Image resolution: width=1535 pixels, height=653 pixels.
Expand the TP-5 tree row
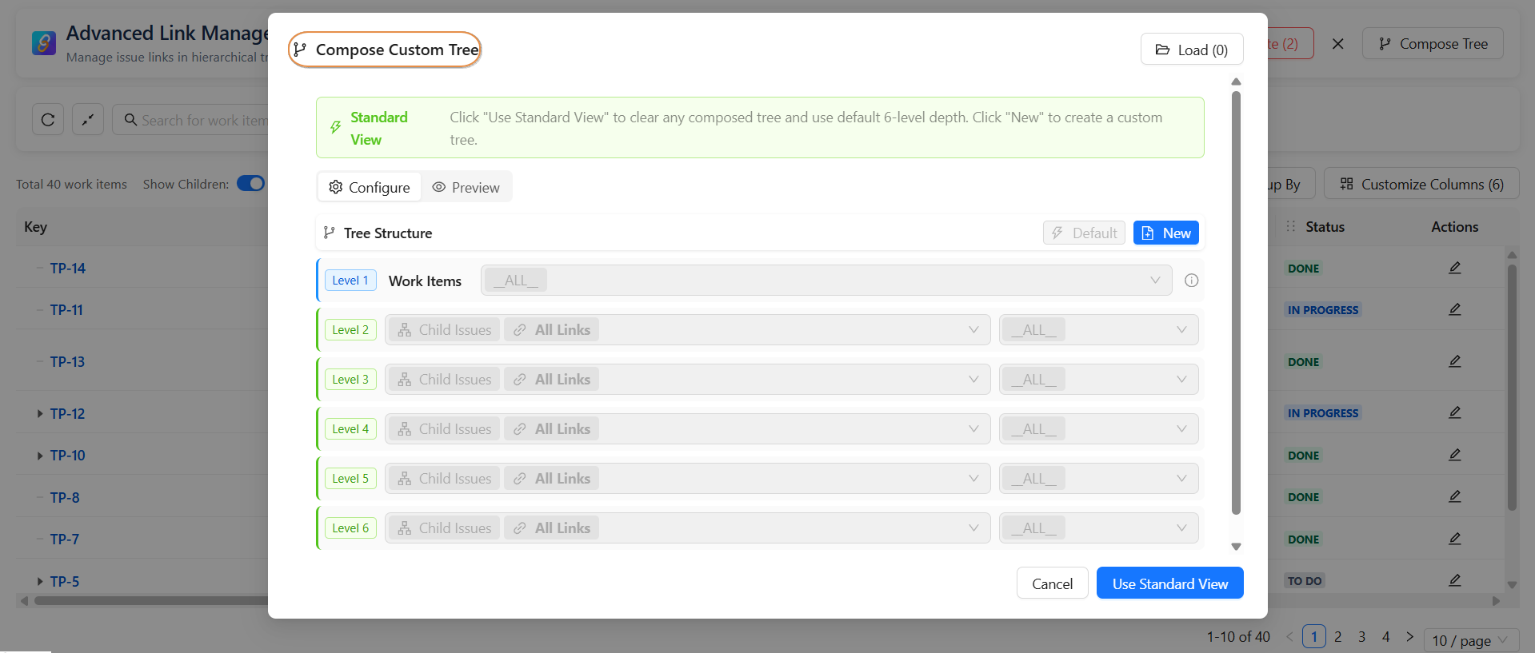(39, 582)
